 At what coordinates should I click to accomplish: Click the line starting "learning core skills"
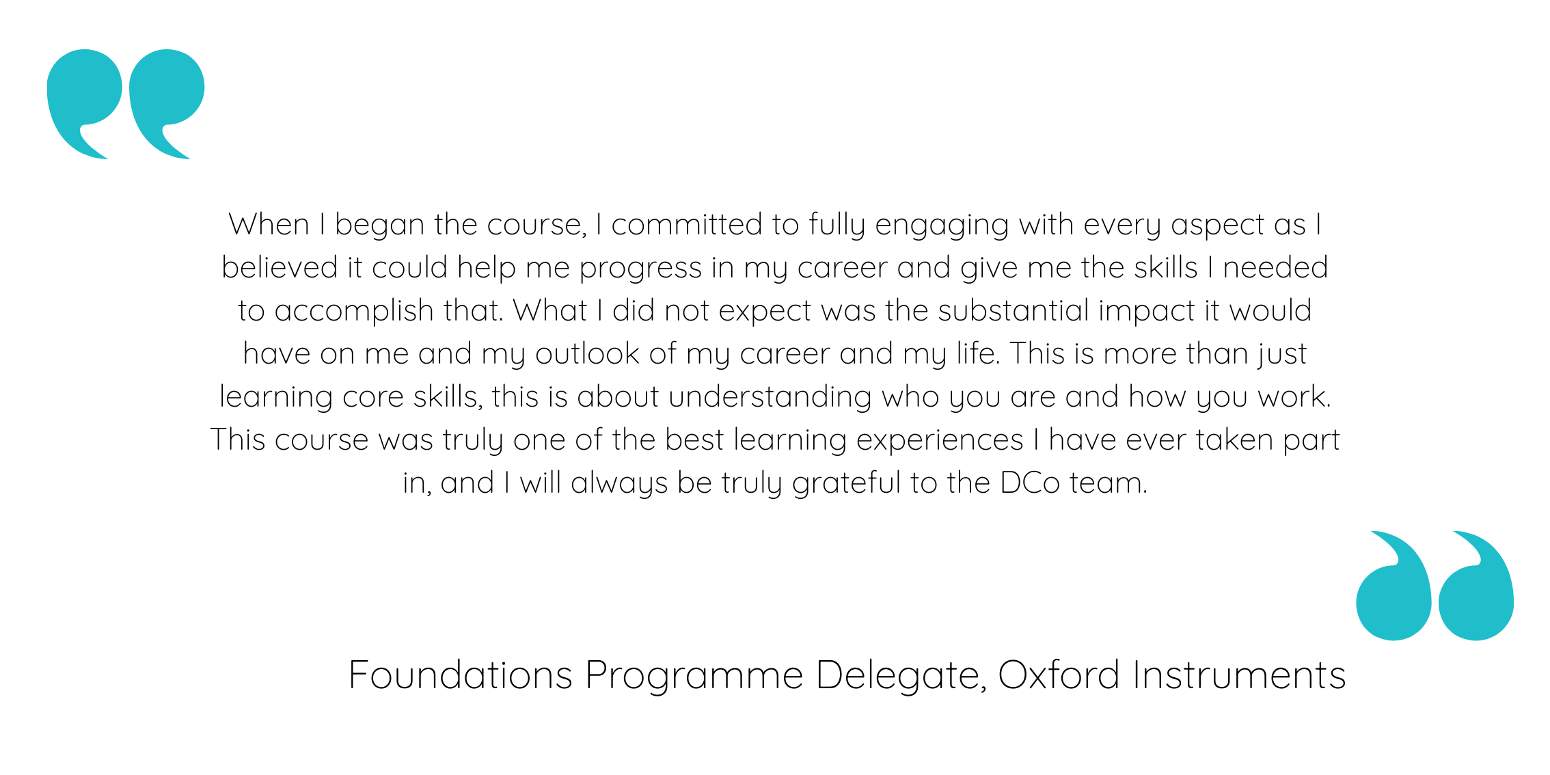pos(774,397)
